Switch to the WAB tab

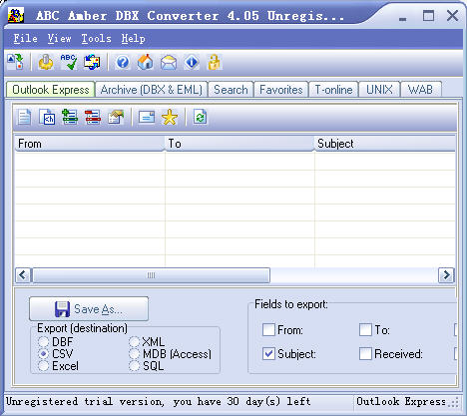(421, 90)
